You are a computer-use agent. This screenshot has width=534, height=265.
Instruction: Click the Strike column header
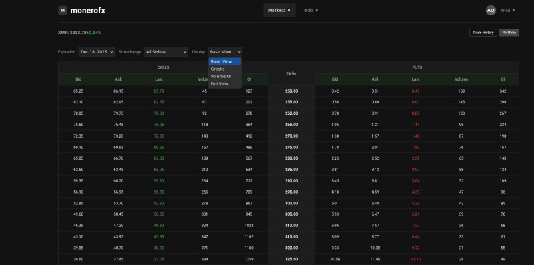pos(292,73)
